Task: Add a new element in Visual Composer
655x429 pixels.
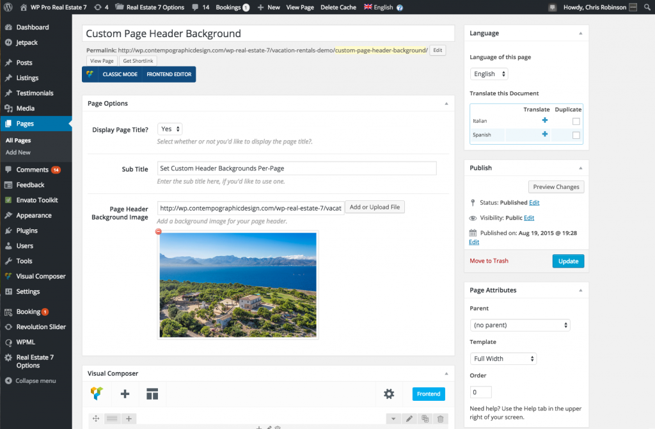Action: pyautogui.click(x=125, y=394)
